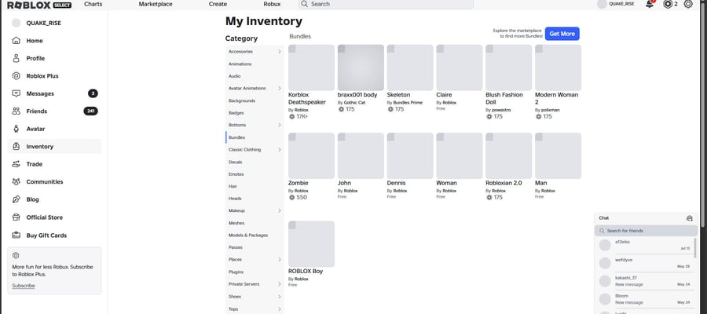This screenshot has height=314, width=707.
Task: Expand the Private Servers category chevron
Action: (280, 284)
